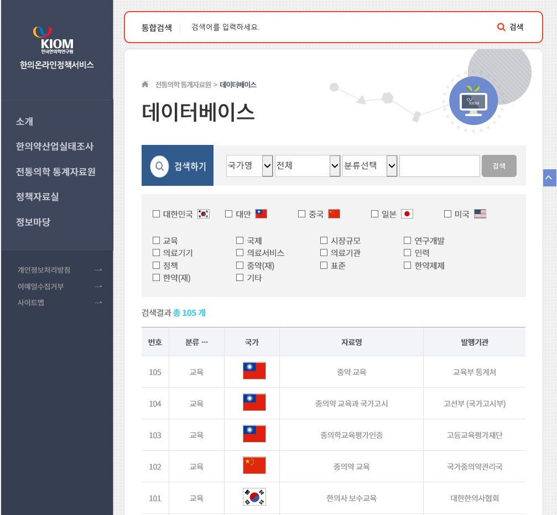Enable the 교육 category checkbox

[x=156, y=241]
